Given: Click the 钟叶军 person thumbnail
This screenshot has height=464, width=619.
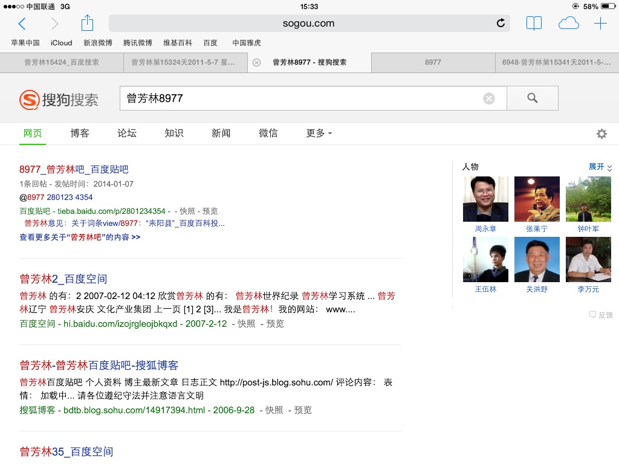Looking at the screenshot, I should click(x=588, y=199).
